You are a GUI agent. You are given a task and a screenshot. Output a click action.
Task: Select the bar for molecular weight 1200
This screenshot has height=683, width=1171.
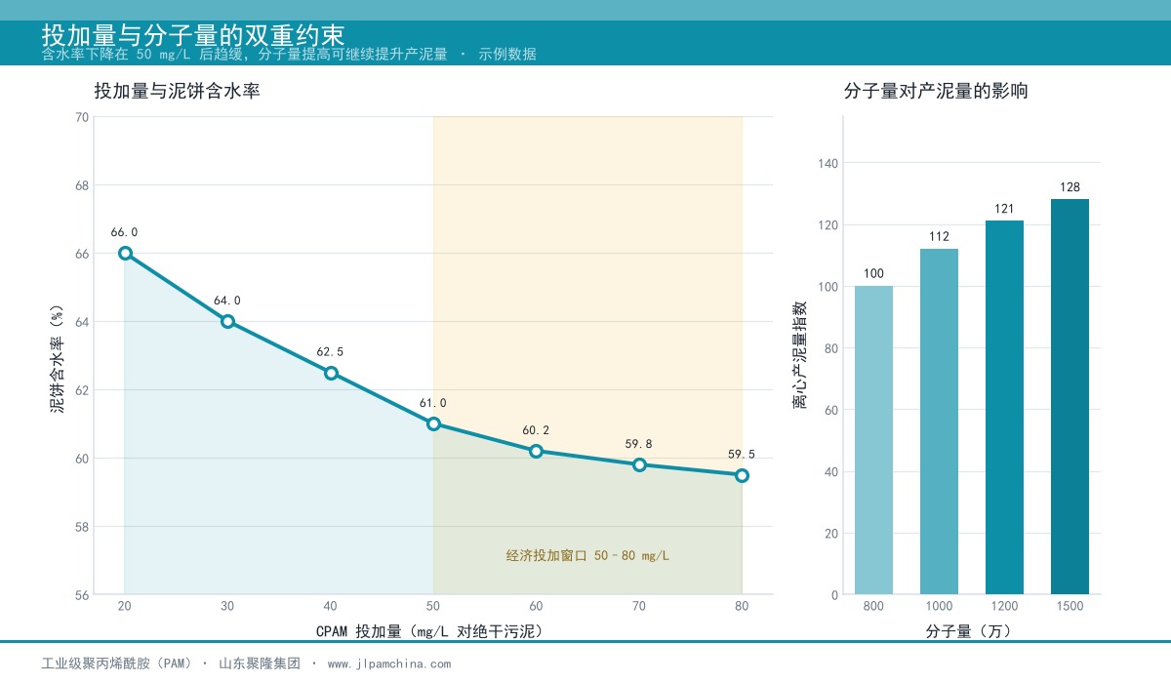coord(1004,408)
